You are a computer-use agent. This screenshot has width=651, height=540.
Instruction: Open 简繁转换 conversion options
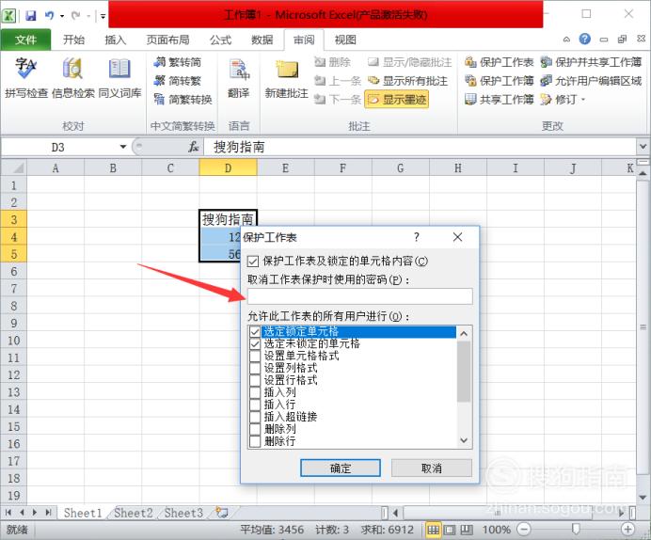[183, 99]
